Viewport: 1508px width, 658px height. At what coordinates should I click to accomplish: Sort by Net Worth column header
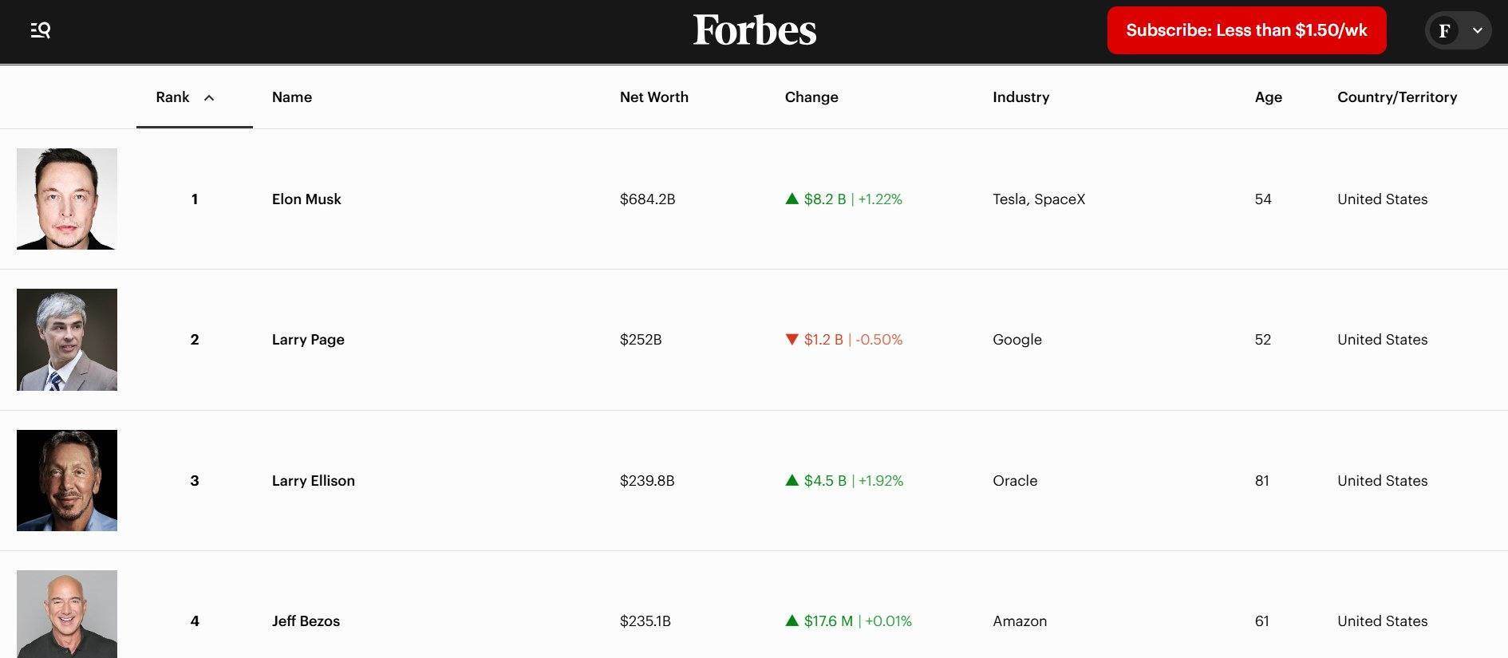tap(653, 97)
